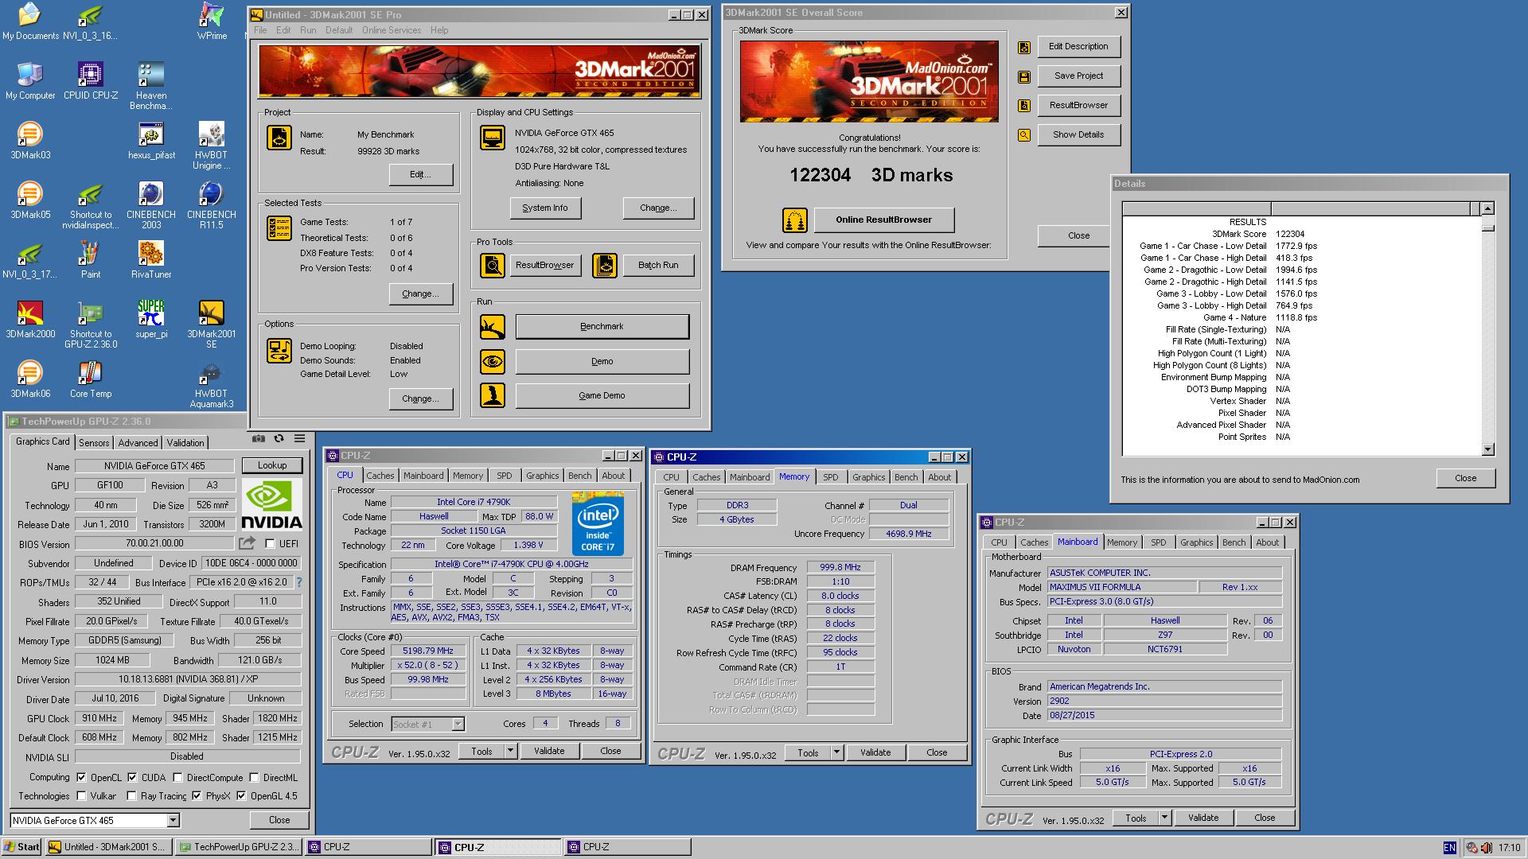The width and height of the screenshot is (1528, 859).
Task: Open the Caches tab in CPU-Z CPU window
Action: pyautogui.click(x=380, y=476)
